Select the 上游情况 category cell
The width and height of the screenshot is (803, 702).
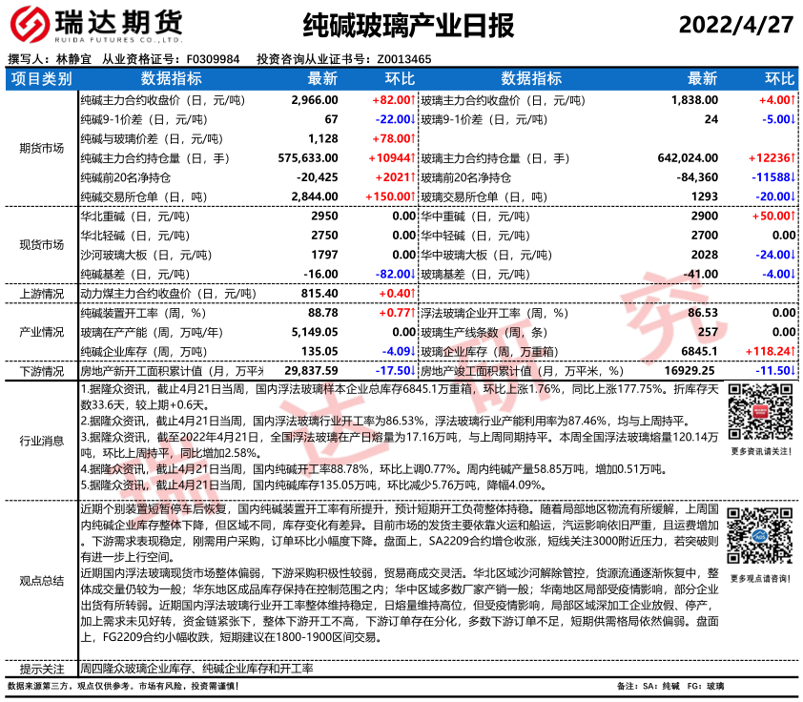(x=41, y=294)
